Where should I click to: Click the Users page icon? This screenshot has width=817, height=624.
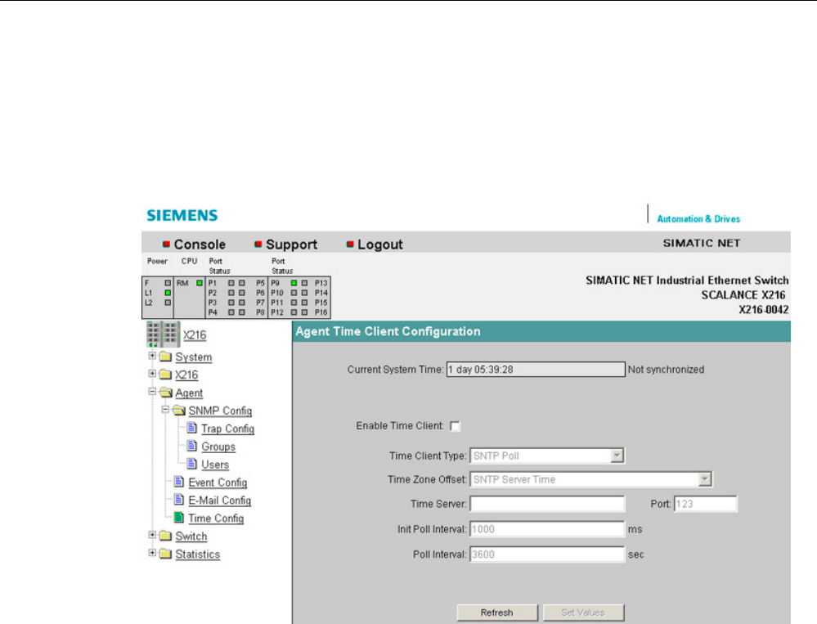191,464
